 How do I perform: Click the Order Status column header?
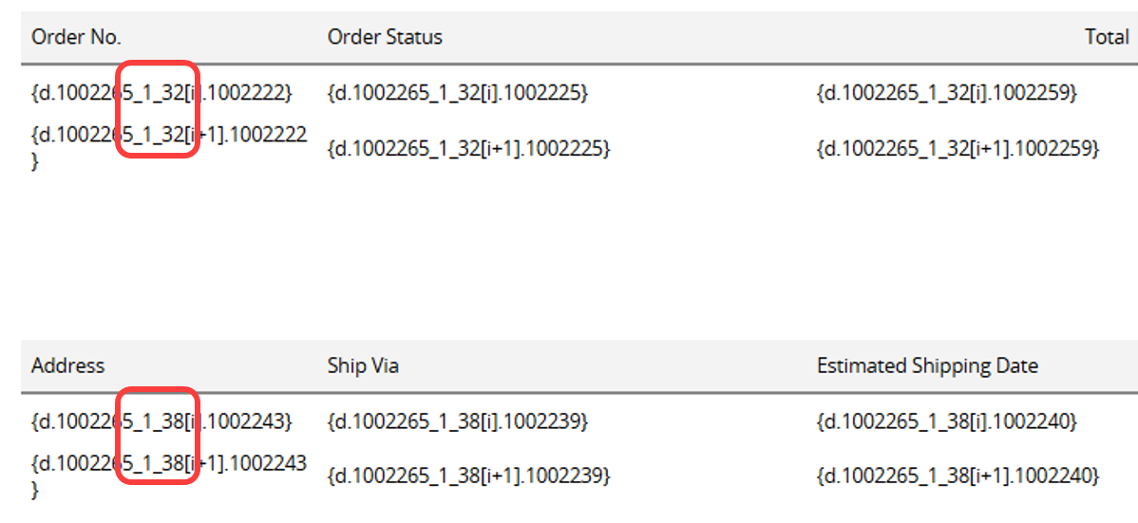(385, 37)
